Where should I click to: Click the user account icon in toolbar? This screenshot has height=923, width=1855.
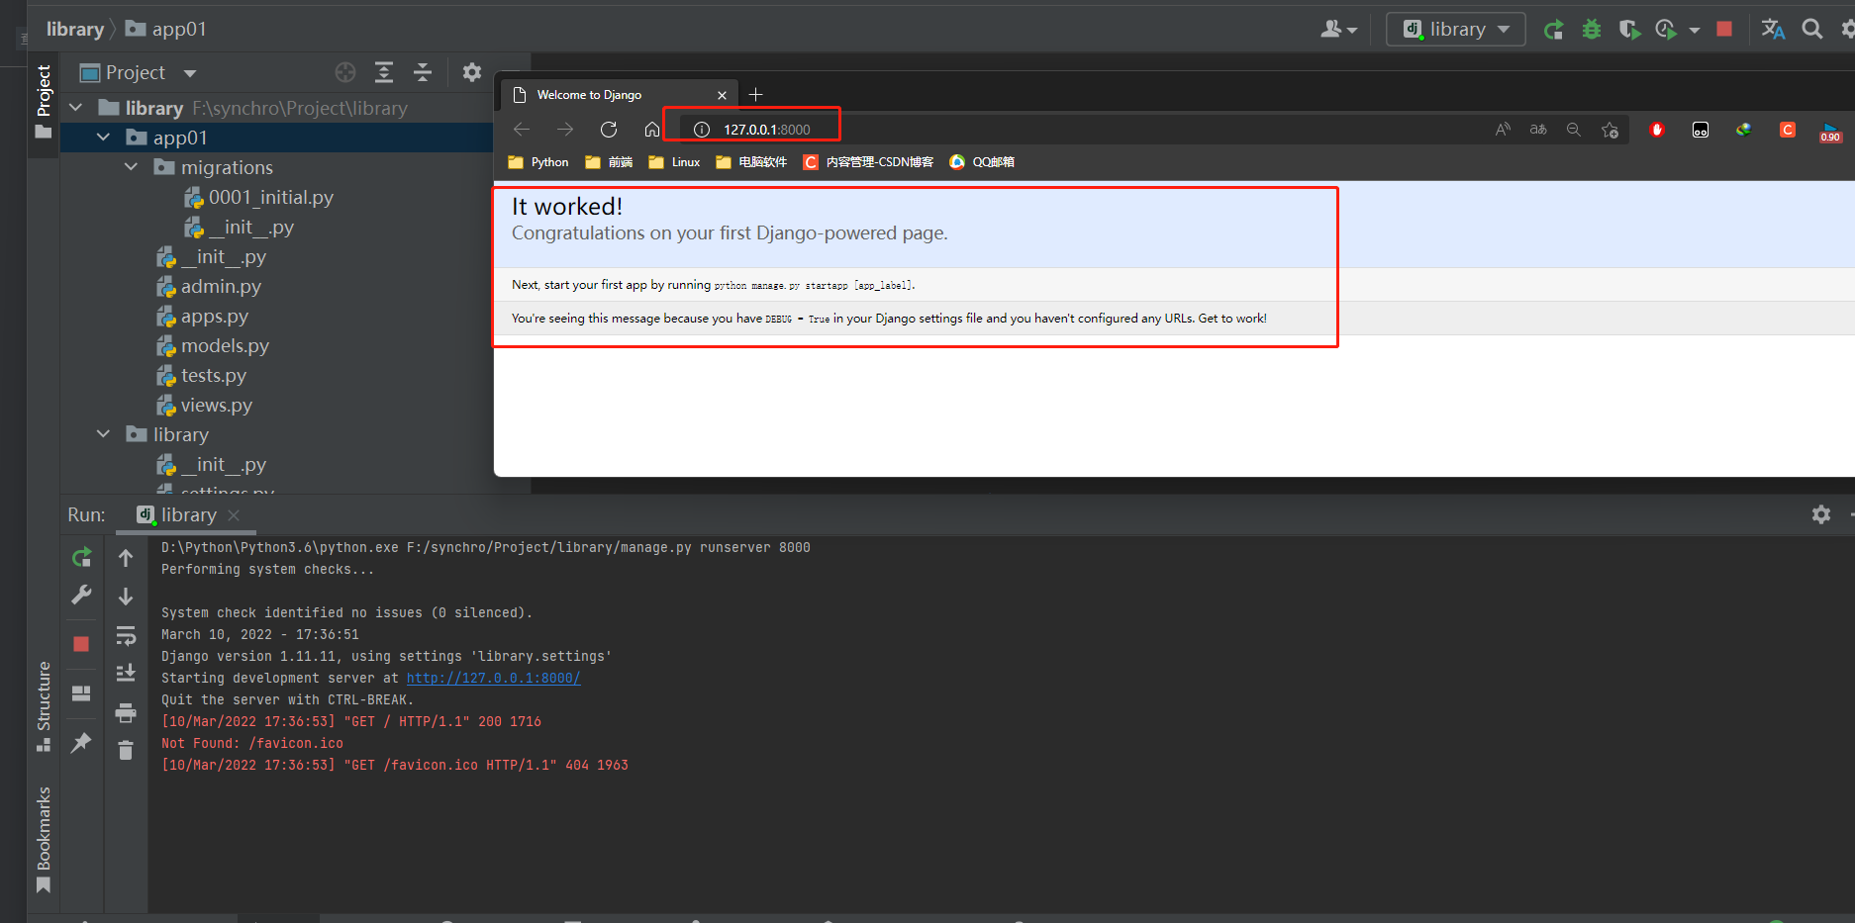(1331, 30)
